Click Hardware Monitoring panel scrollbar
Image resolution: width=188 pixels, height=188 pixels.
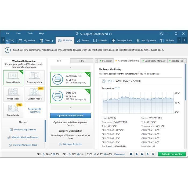tap(185, 82)
